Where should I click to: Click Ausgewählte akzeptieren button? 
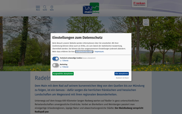63,74
